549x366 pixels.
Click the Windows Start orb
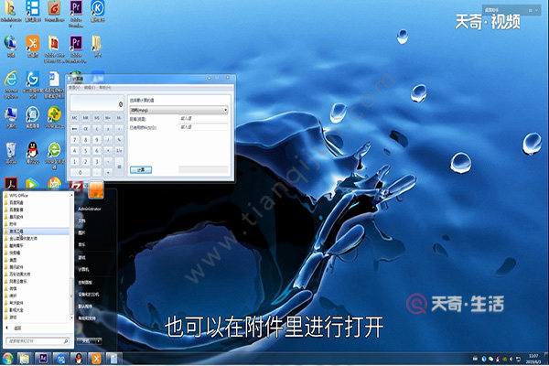8,358
